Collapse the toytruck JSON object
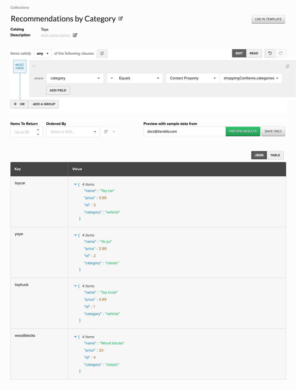 pos(76,286)
